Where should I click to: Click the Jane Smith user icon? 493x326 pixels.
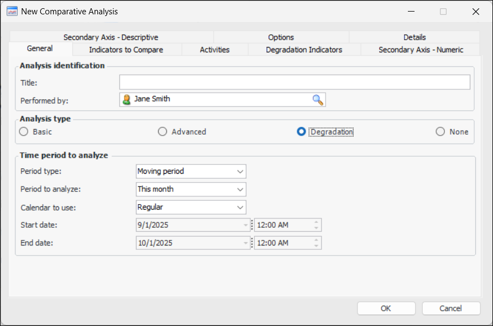[x=127, y=99]
